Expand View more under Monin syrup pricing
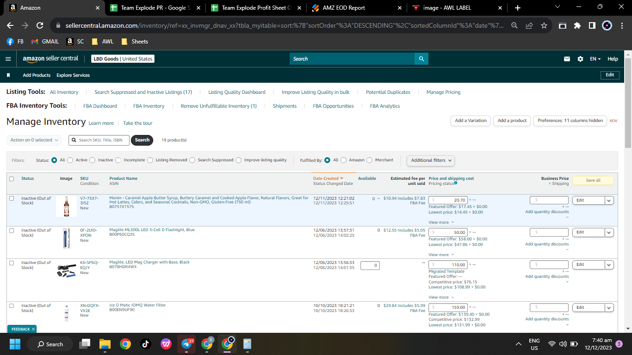Screen dimensions: 632x355 click(441, 222)
